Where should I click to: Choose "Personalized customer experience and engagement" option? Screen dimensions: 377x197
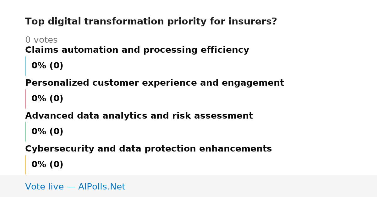pyautogui.click(x=155, y=83)
